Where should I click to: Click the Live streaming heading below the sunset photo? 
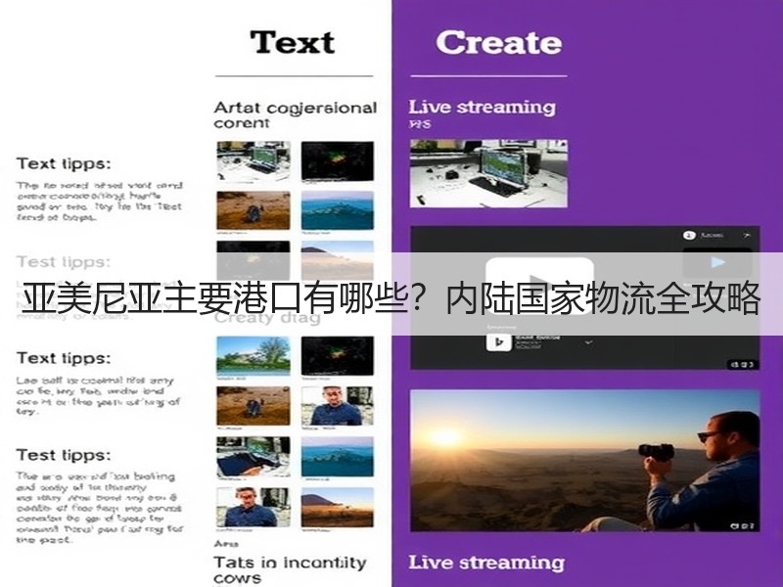[486, 563]
